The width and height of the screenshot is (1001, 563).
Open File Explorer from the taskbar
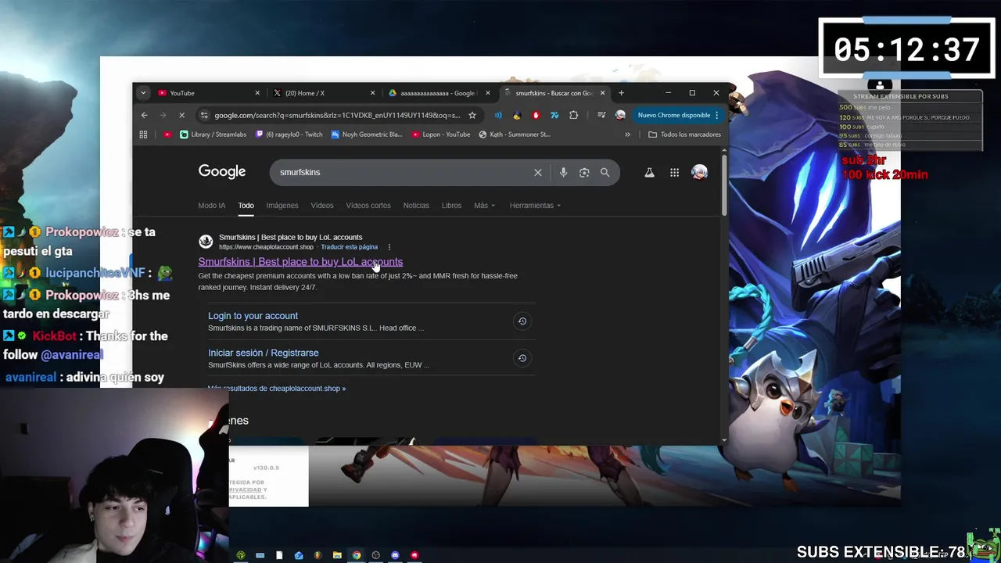click(x=337, y=555)
